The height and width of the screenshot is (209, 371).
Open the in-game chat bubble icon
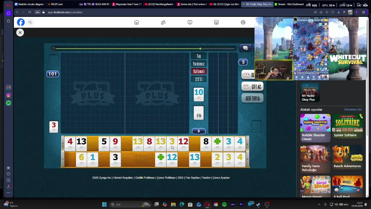[x=245, y=48]
